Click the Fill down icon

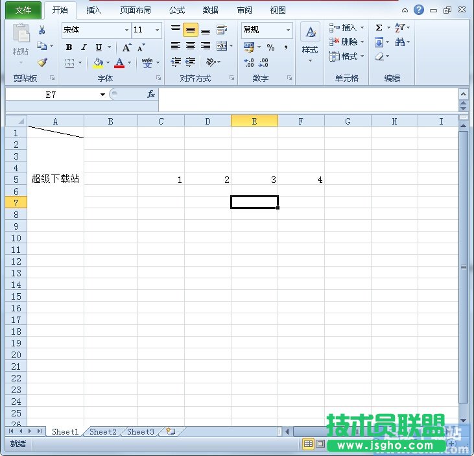379,42
